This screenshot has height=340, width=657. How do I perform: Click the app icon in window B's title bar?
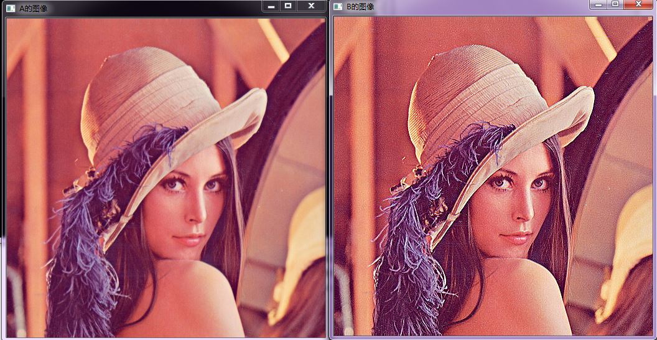click(x=338, y=7)
